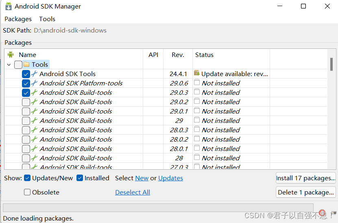Collapse the Tools tree group
Image resolution: width=338 pixels, height=223 pixels.
click(9, 64)
